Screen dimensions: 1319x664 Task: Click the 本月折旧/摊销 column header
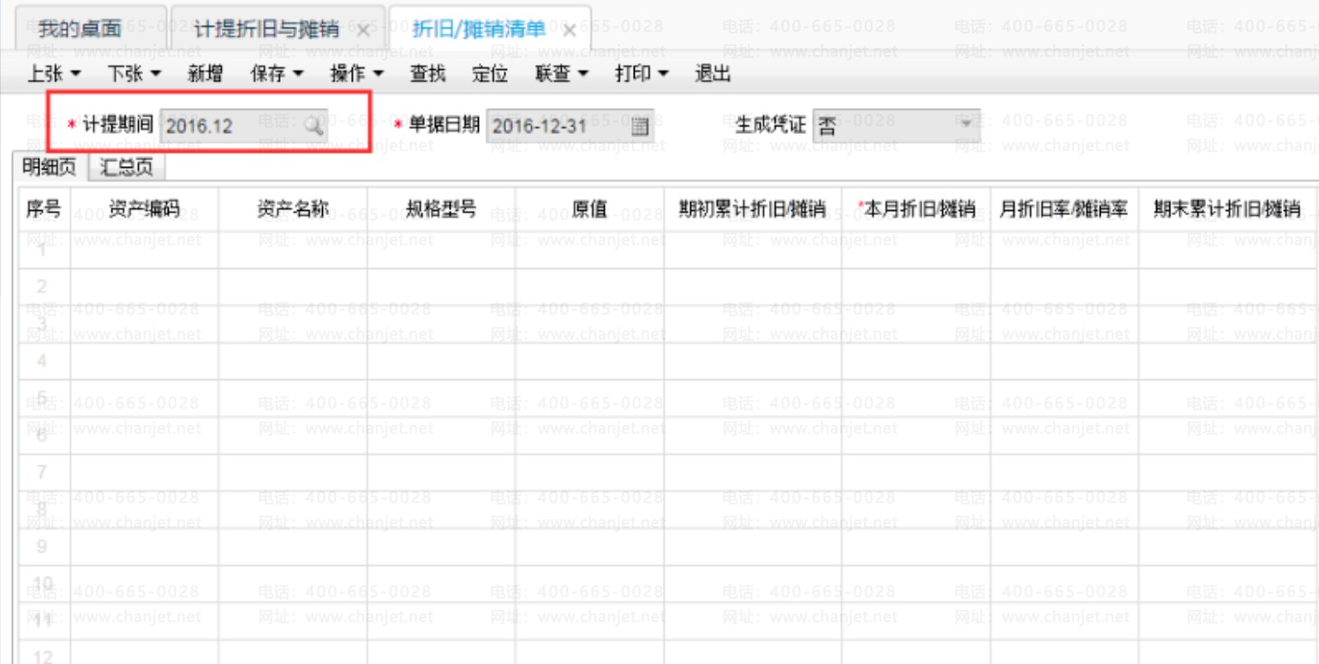(x=916, y=209)
